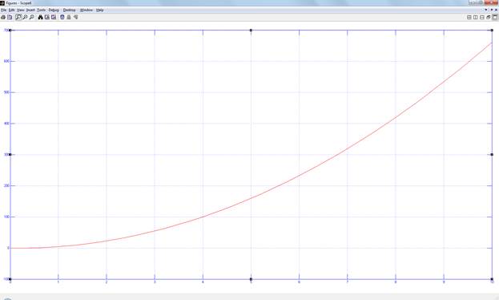The image size is (499, 300).
Task: Open the Insert menu
Action: [30, 10]
